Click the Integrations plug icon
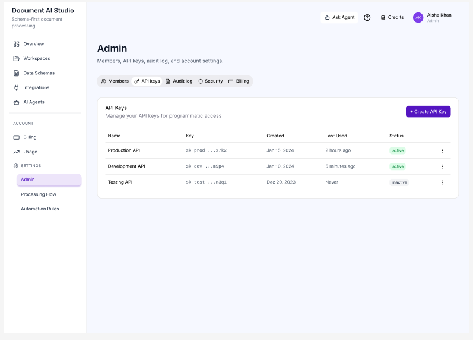 [x=16, y=87]
